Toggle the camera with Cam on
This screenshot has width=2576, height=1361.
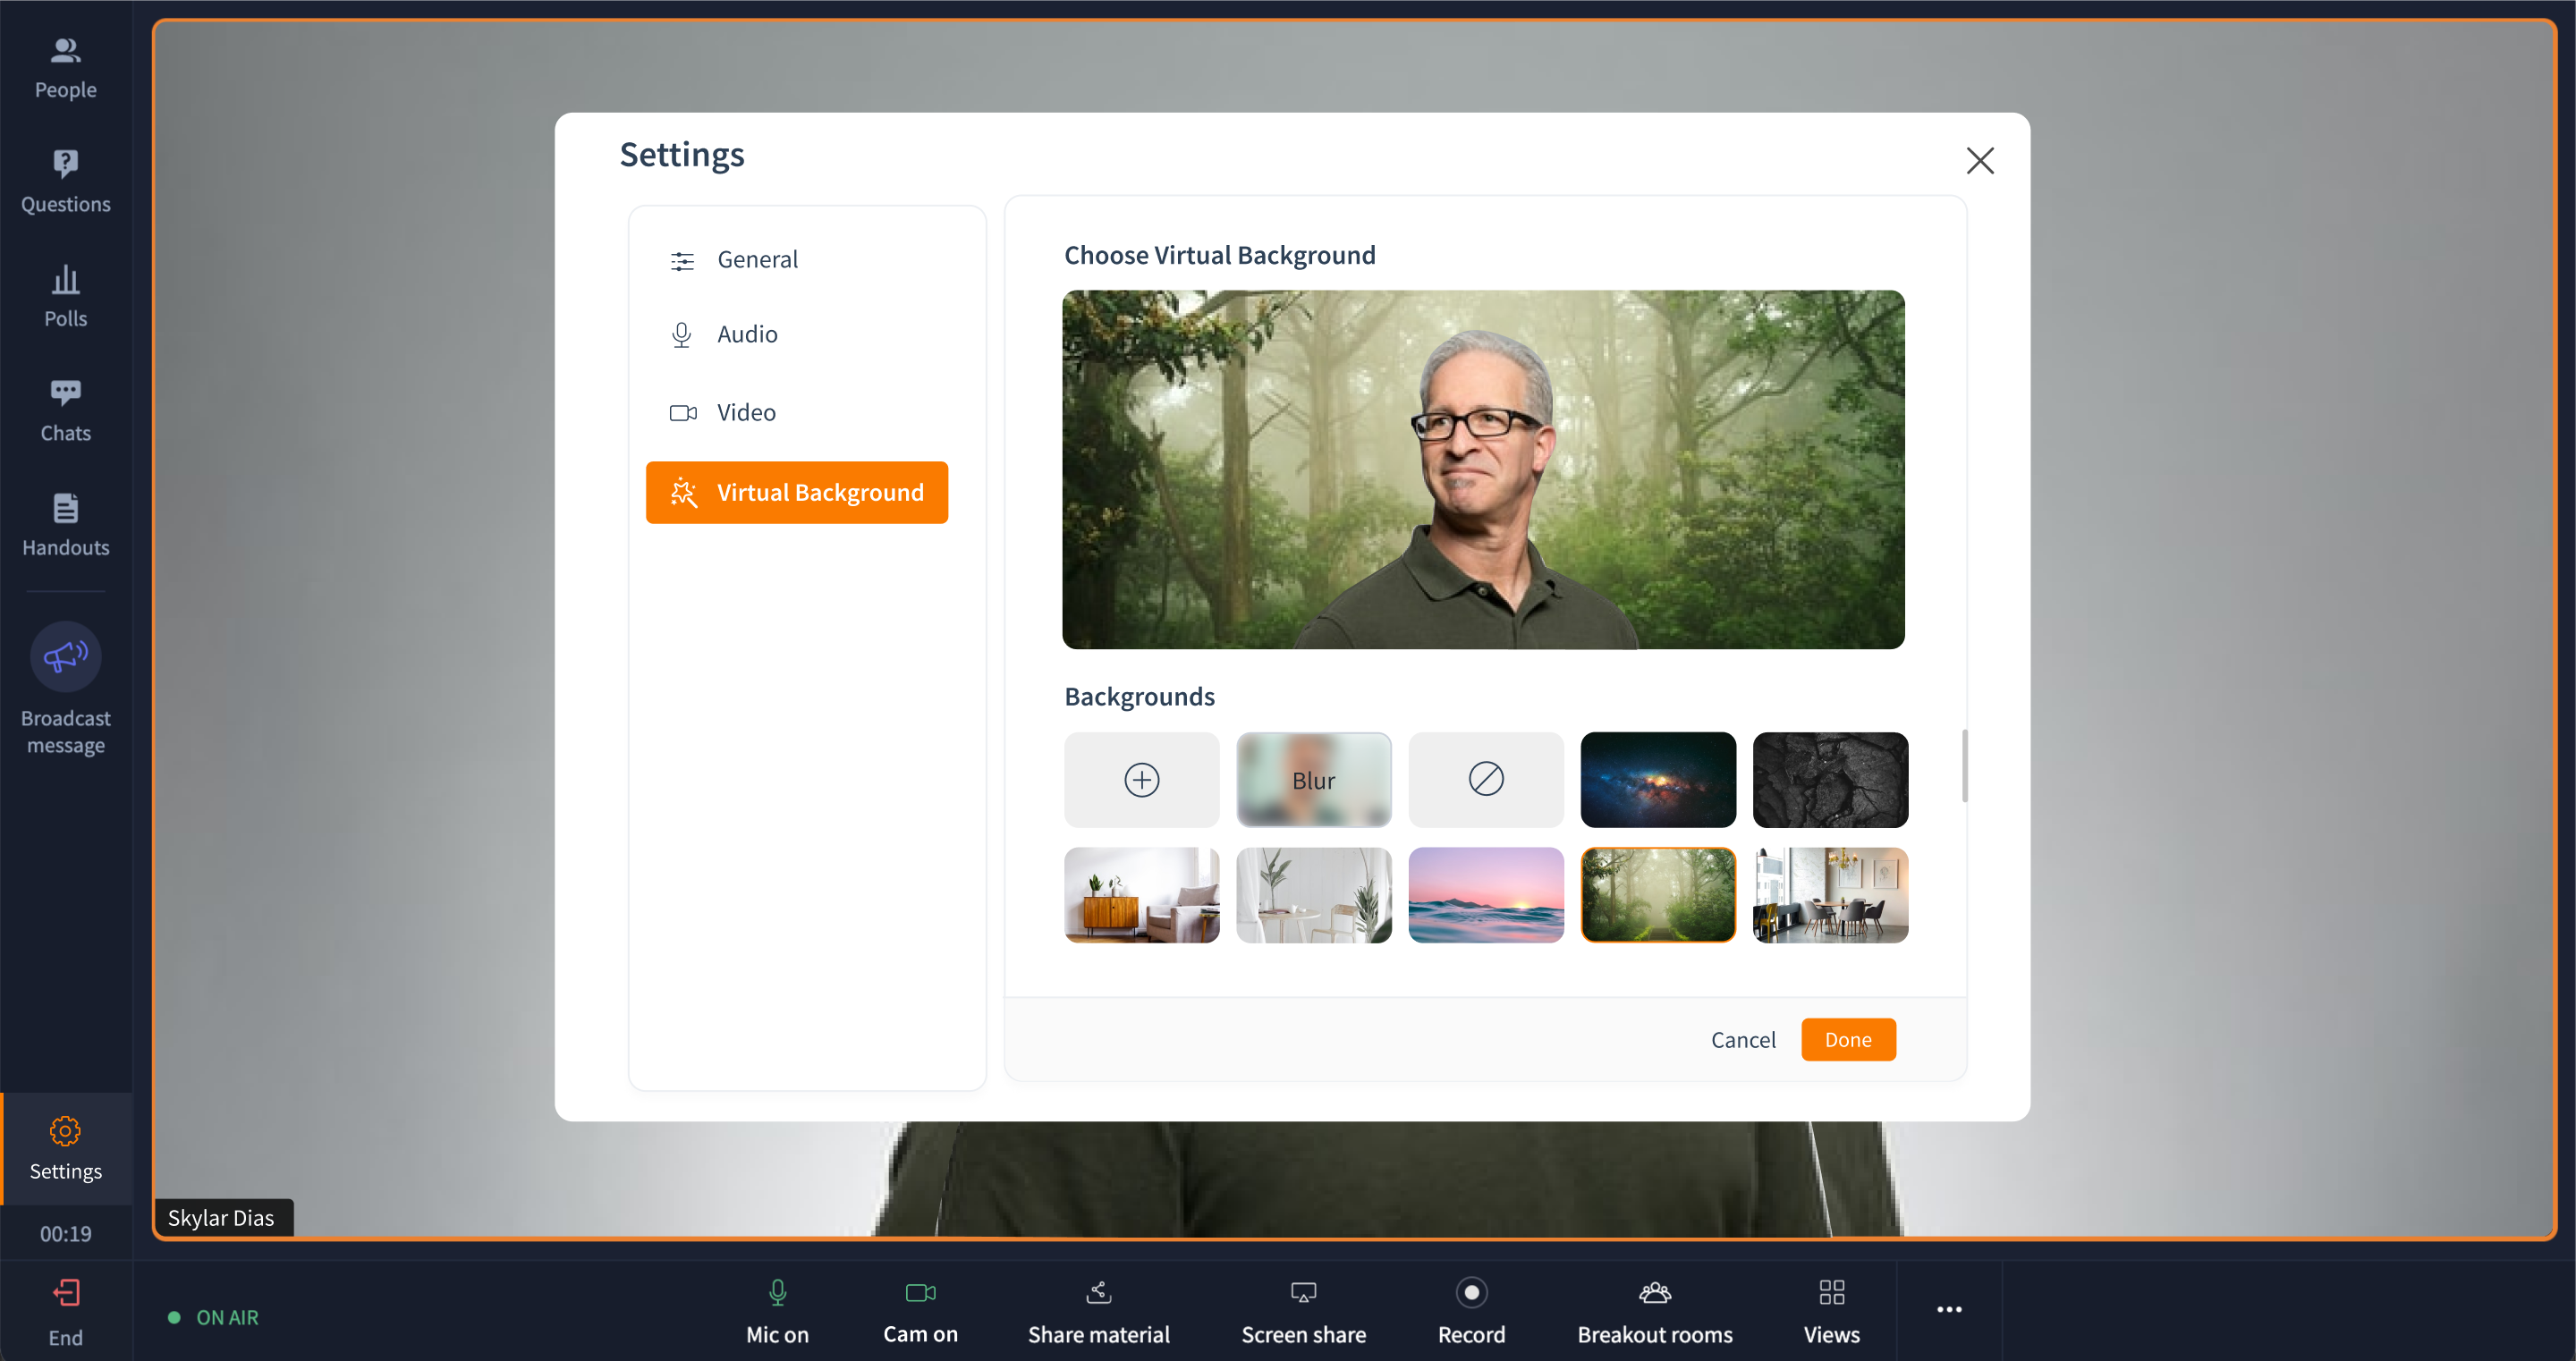click(x=920, y=1311)
